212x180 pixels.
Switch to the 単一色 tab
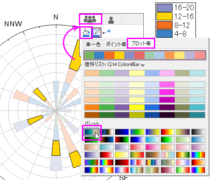click(93, 44)
